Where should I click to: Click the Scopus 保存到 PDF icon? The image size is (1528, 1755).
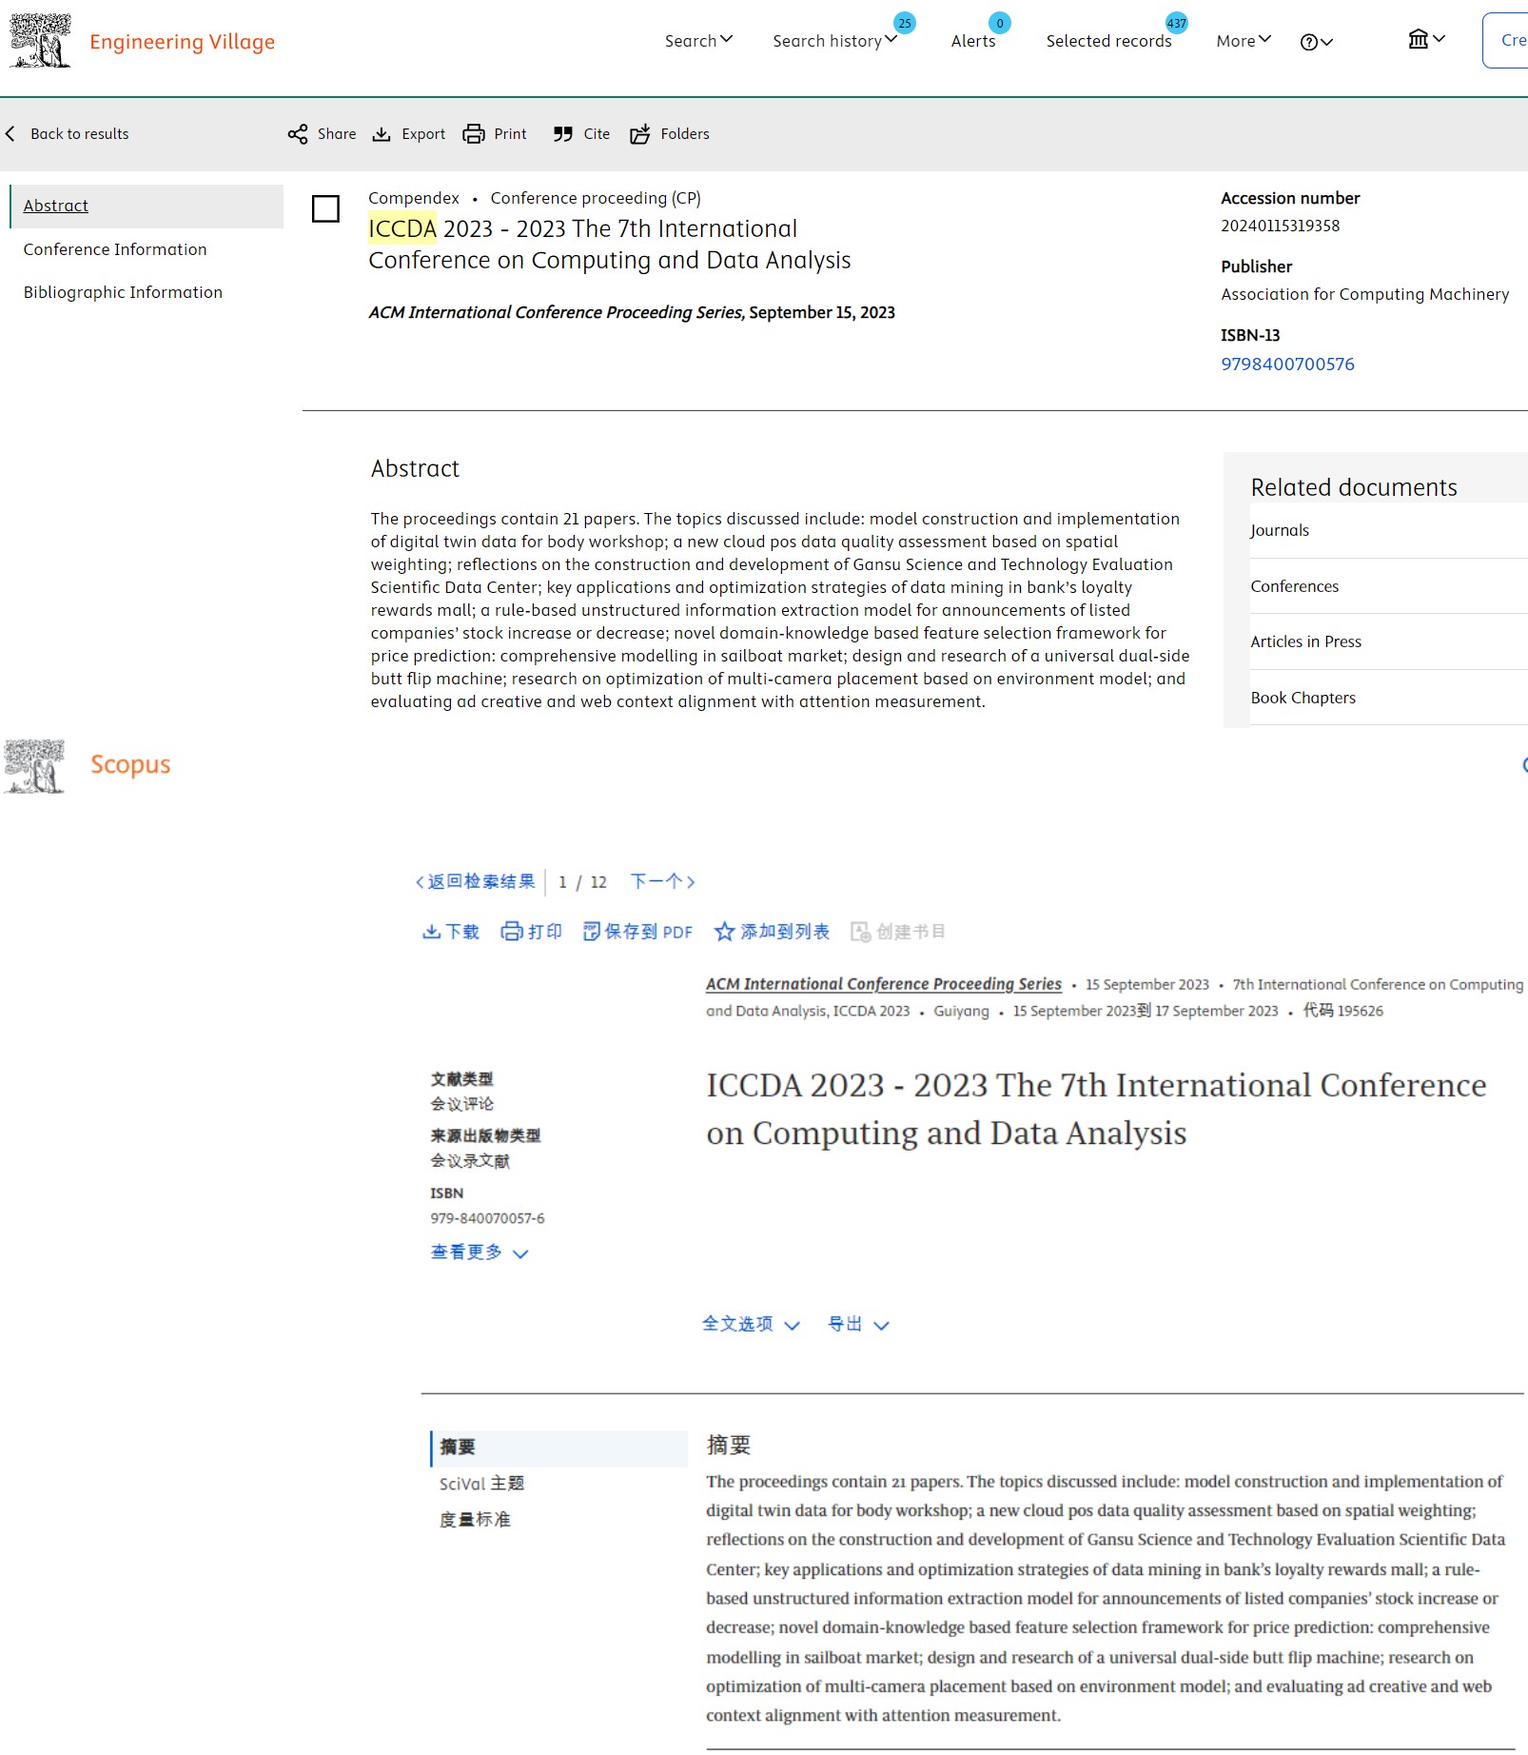592,932
